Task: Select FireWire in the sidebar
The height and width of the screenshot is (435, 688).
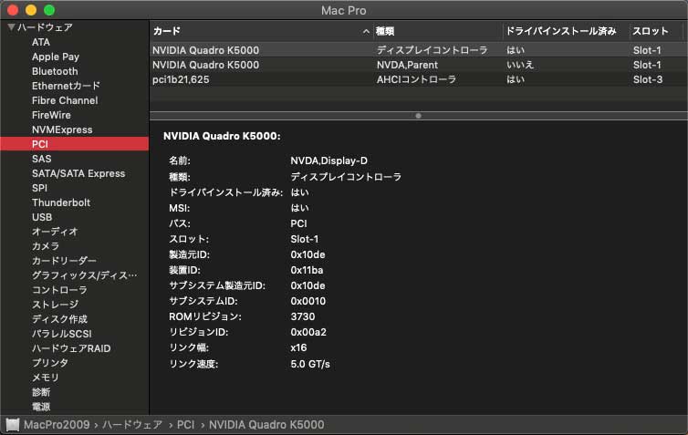Action: pos(51,115)
